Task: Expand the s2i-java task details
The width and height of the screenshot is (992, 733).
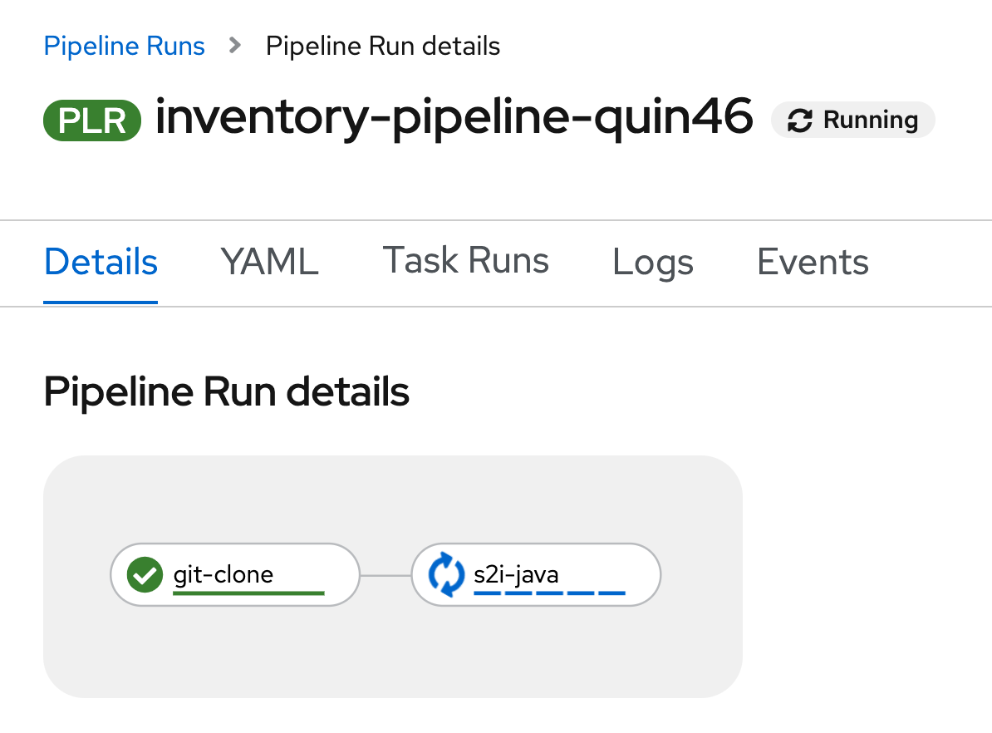Action: (536, 574)
